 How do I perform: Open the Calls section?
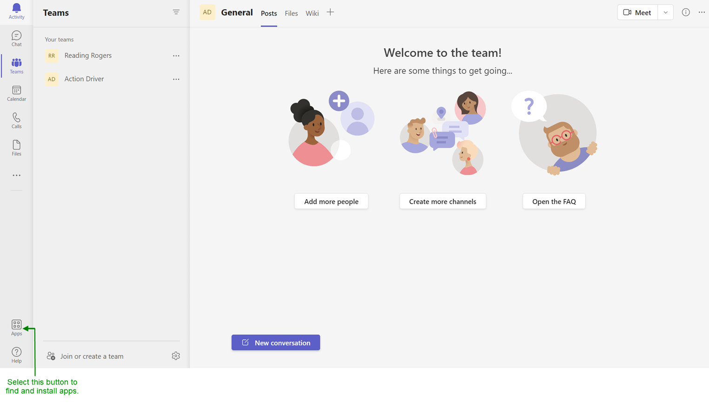point(16,120)
